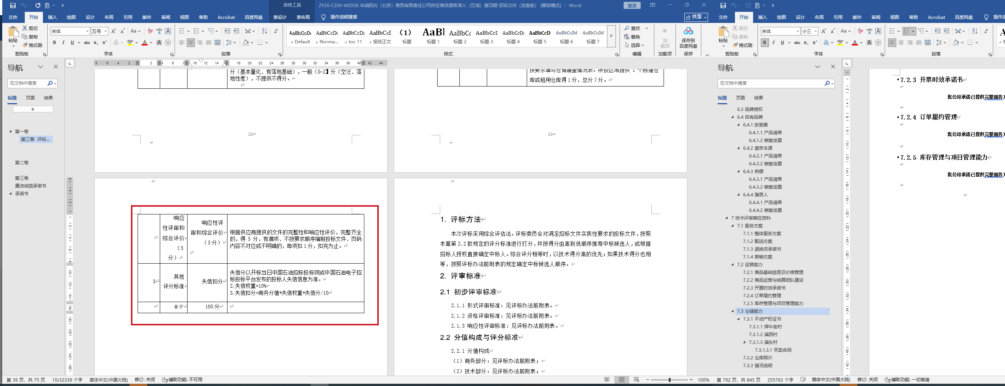Apply a character border in the left window
The image size is (1005, 386).
tap(168, 31)
